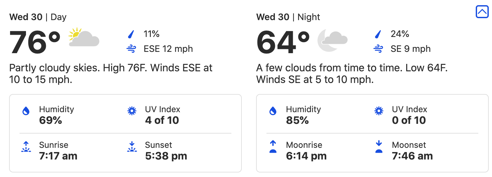This screenshot has width=492, height=177.
Task: Collapse the Wed 30 forecast details chevron
Action: [x=482, y=12]
